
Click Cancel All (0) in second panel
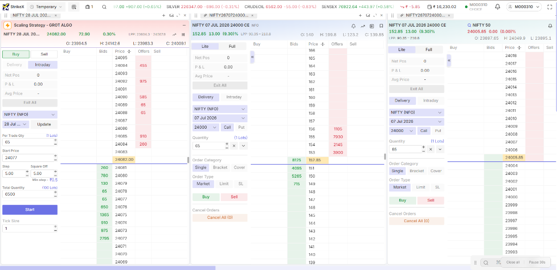220,217
